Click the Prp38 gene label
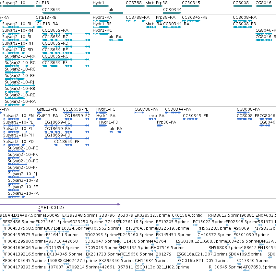The width and height of the screenshot is (276, 272). pos(162,3)
